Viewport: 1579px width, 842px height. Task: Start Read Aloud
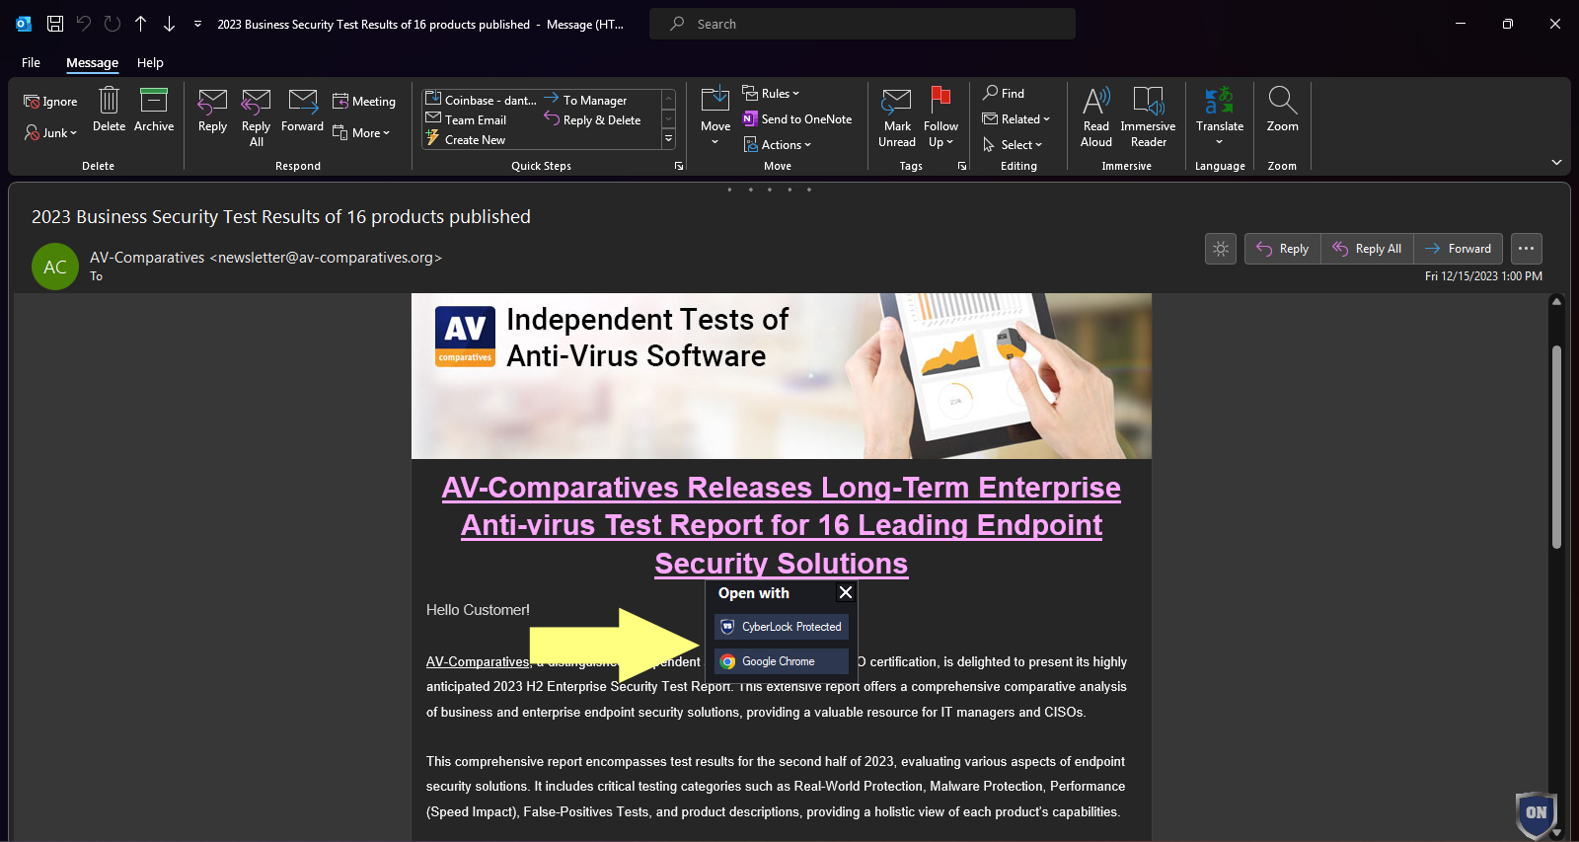pyautogui.click(x=1096, y=117)
